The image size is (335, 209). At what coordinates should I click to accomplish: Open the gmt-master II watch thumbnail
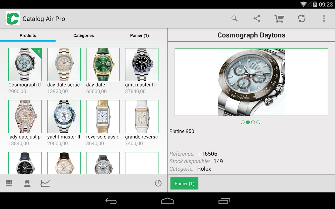coord(142,64)
